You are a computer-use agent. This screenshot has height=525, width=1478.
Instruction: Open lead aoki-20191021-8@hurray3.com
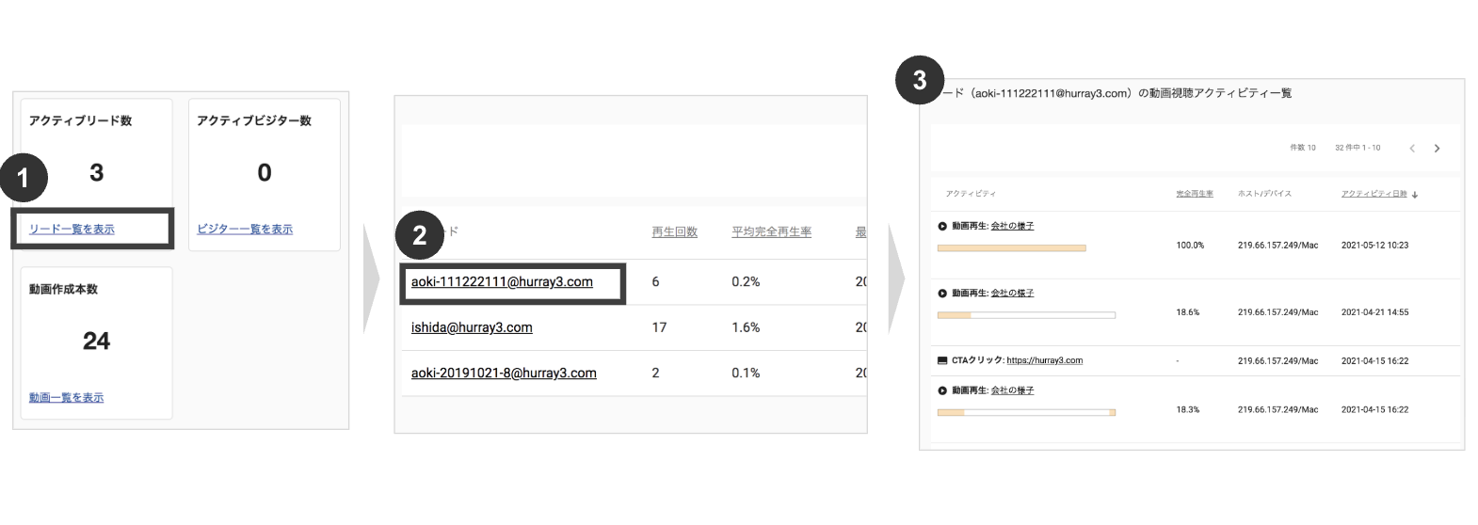(x=504, y=374)
